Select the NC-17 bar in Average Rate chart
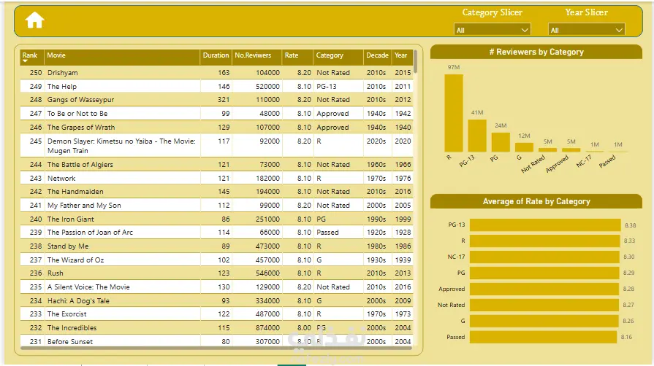 544,257
